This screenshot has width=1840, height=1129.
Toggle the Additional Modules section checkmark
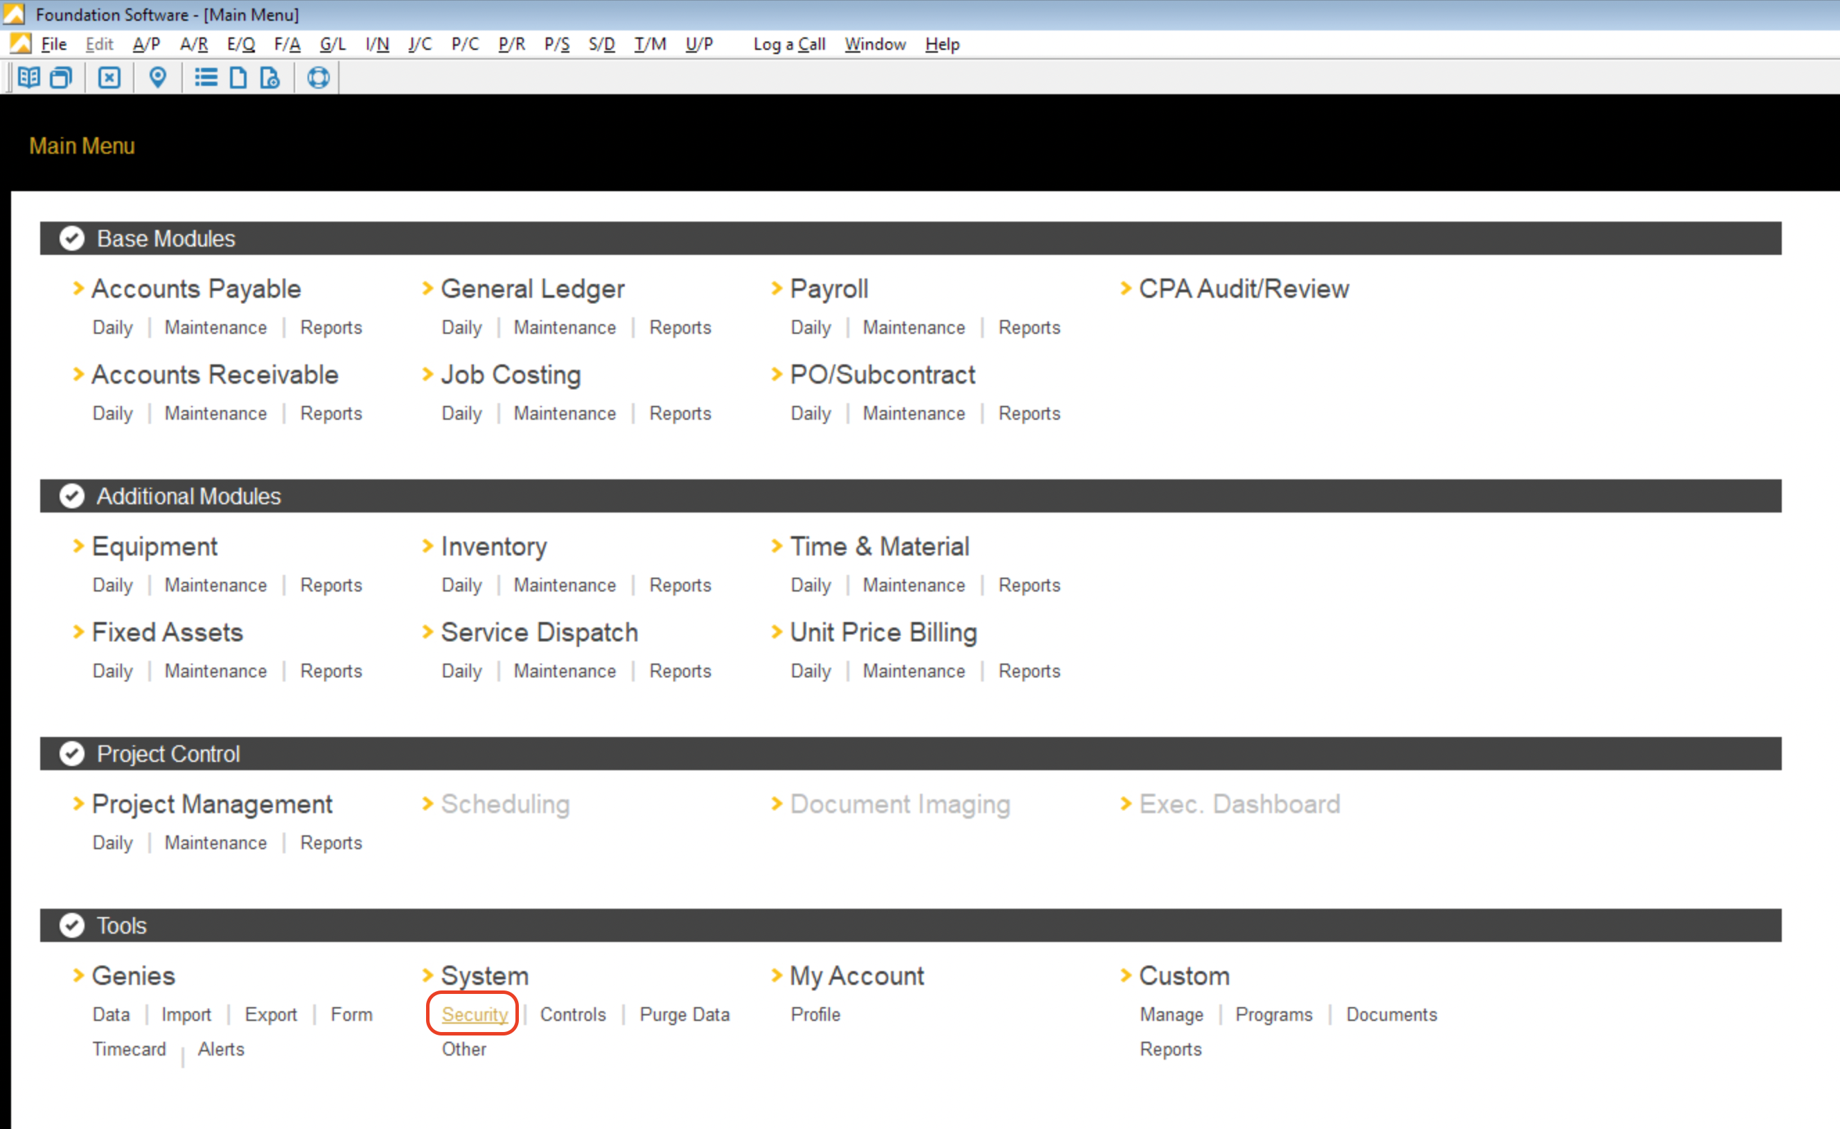coord(71,496)
